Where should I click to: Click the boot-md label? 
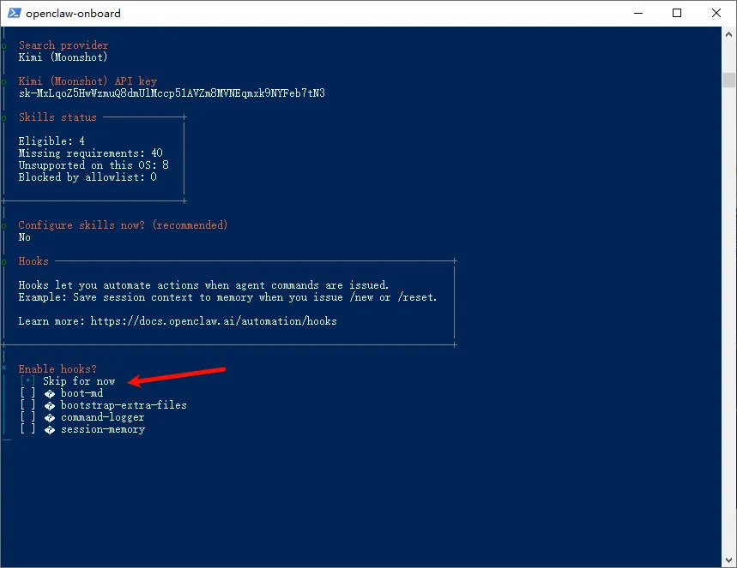[82, 393]
